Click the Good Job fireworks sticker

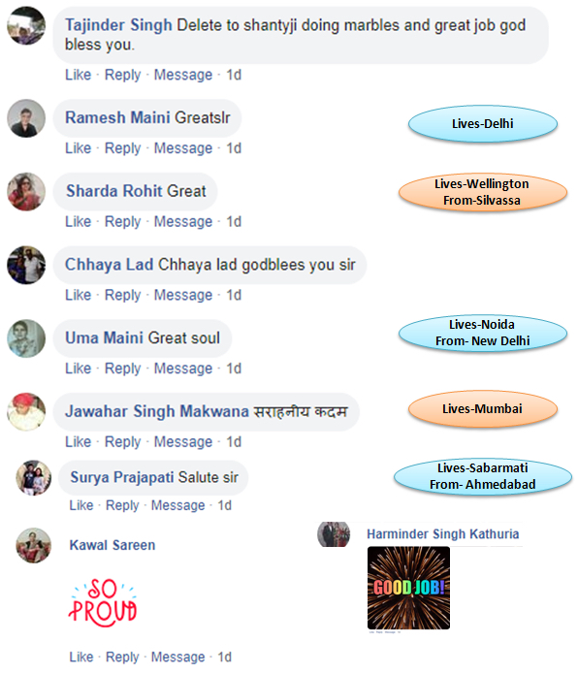click(408, 588)
